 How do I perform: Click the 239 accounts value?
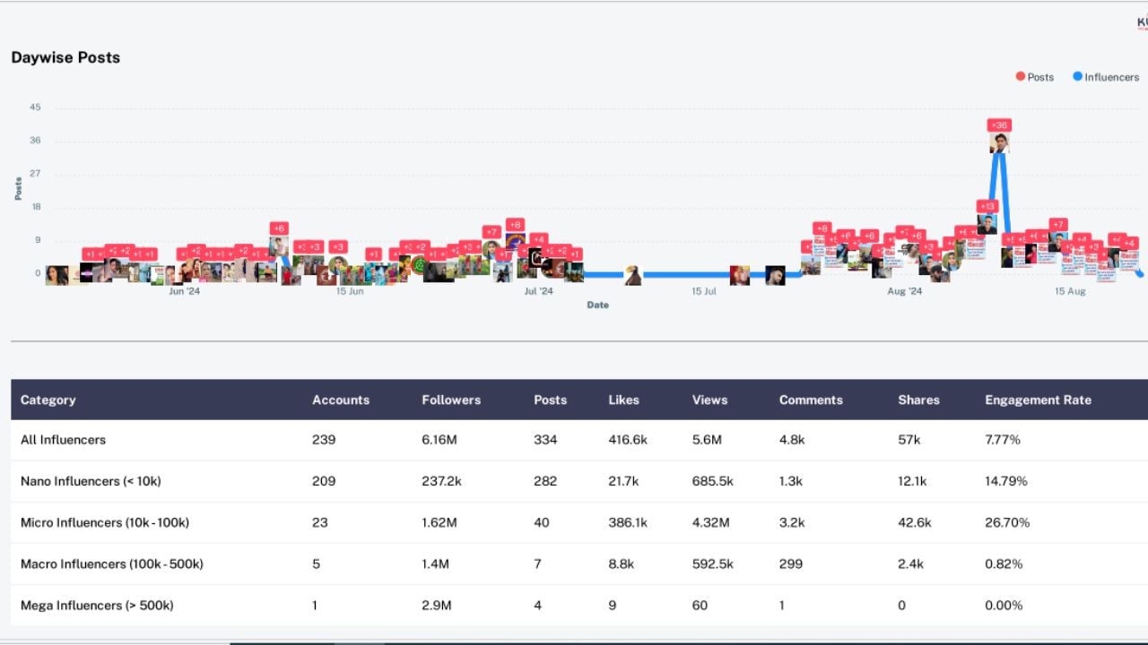[324, 440]
